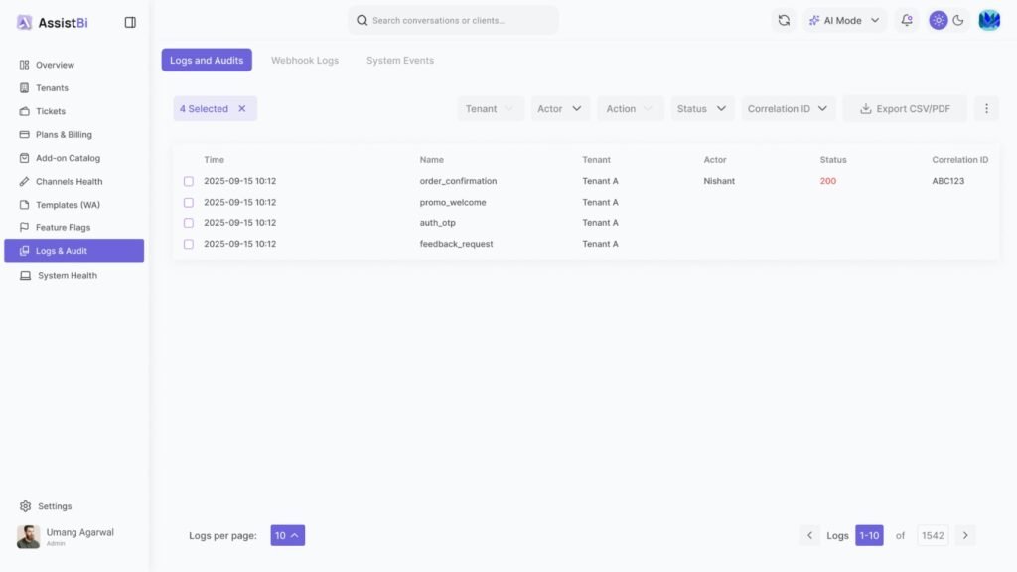Screen dimensions: 1017x572
Task: Go to previous logs page
Action: click(x=810, y=535)
